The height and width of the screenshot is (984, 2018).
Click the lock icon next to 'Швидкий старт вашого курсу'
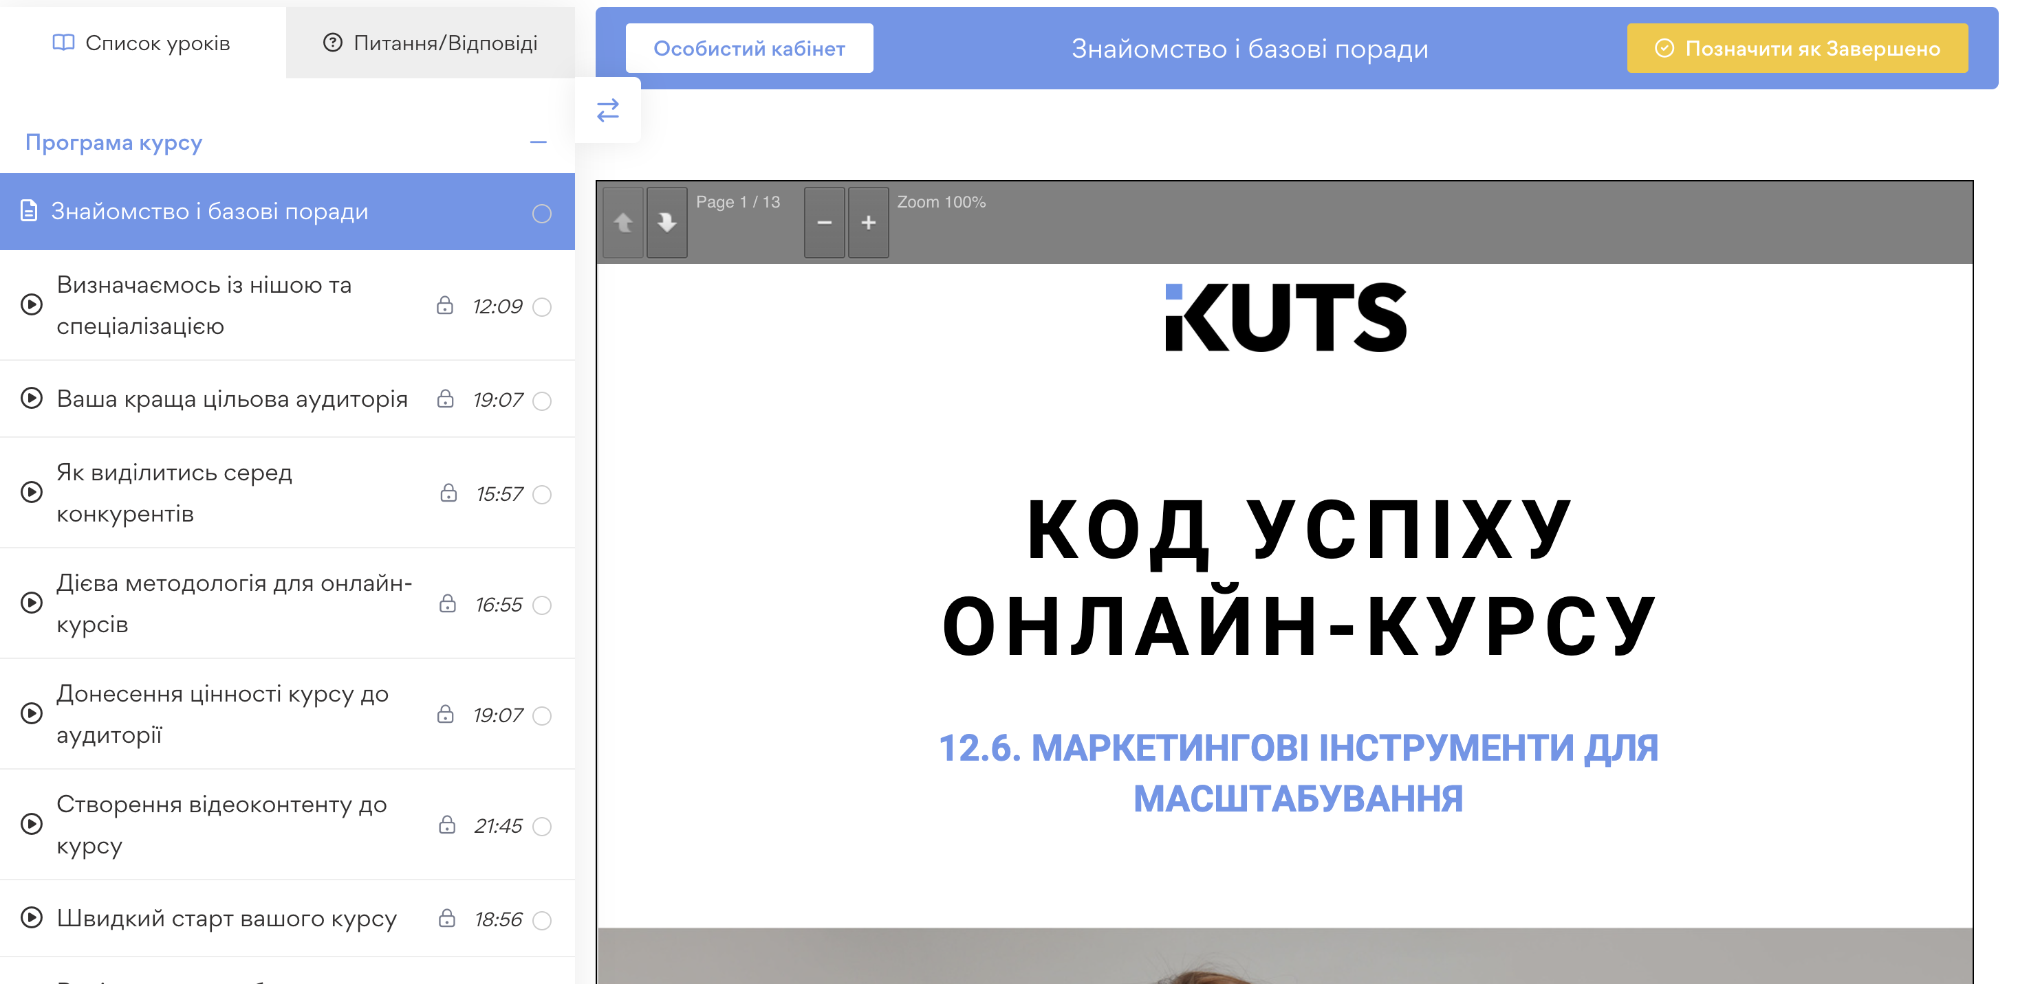click(x=447, y=920)
